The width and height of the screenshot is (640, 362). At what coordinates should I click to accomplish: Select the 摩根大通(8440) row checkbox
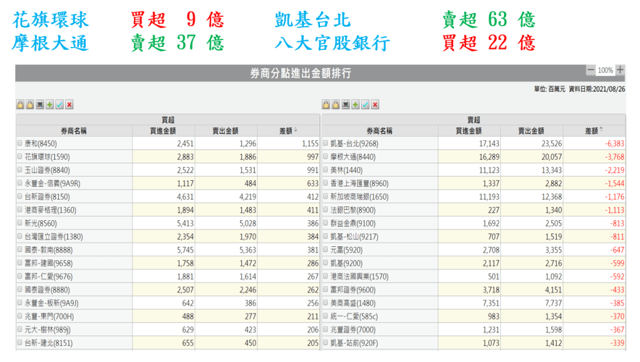click(326, 157)
